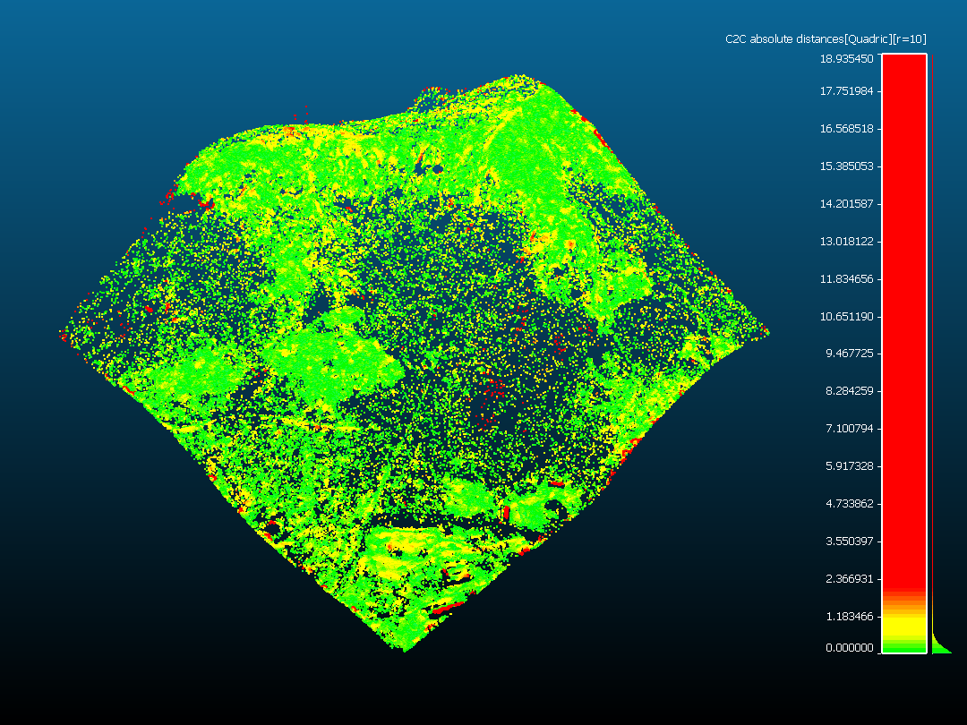Select the 18.935450 maximum scale value
The width and height of the screenshot is (967, 725).
point(847,59)
